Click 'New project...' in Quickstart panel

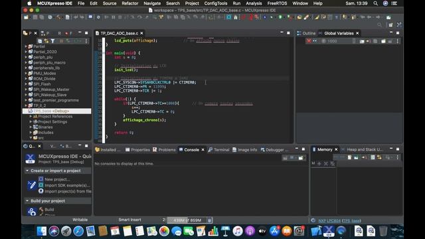57,179
